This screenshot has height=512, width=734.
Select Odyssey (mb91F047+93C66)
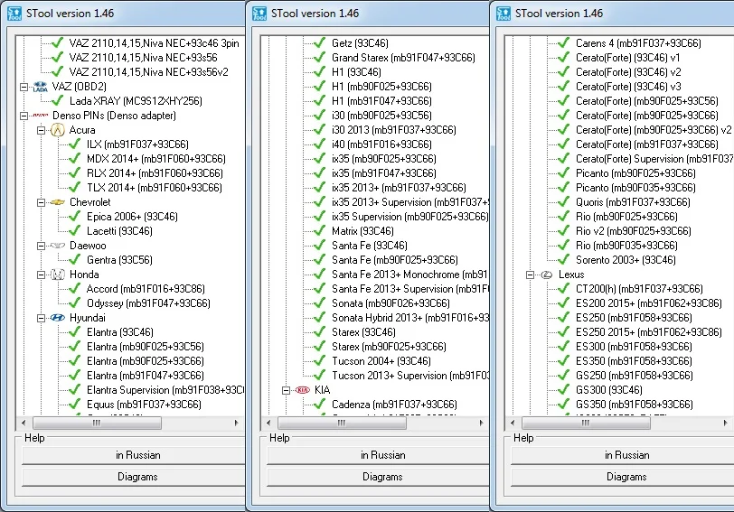(148, 303)
